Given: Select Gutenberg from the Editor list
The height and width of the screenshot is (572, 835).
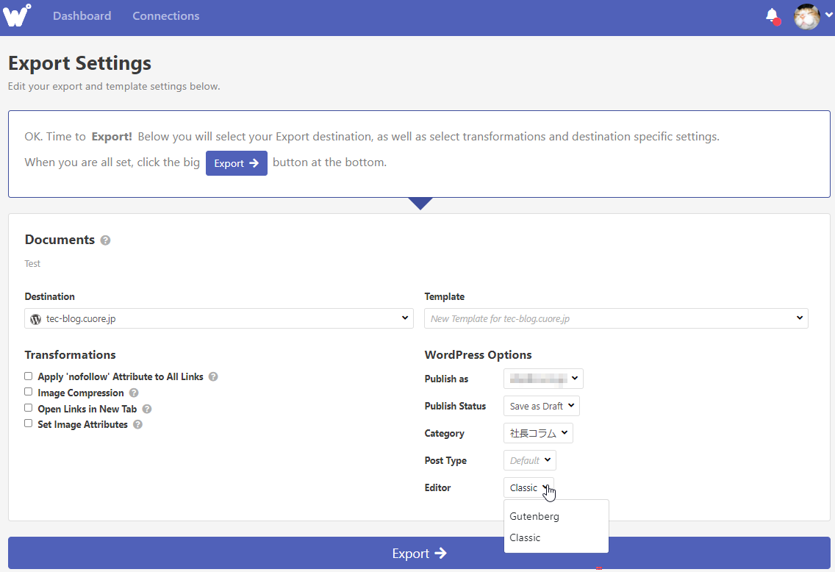Looking at the screenshot, I should click(534, 516).
